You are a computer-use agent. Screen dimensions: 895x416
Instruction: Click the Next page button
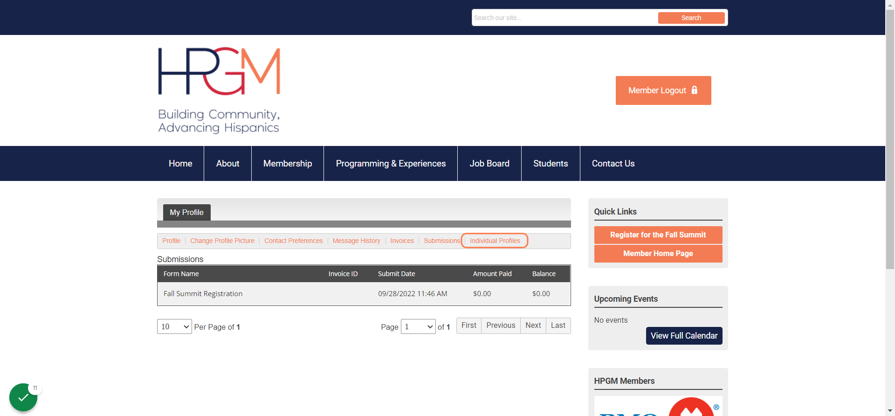coord(533,326)
